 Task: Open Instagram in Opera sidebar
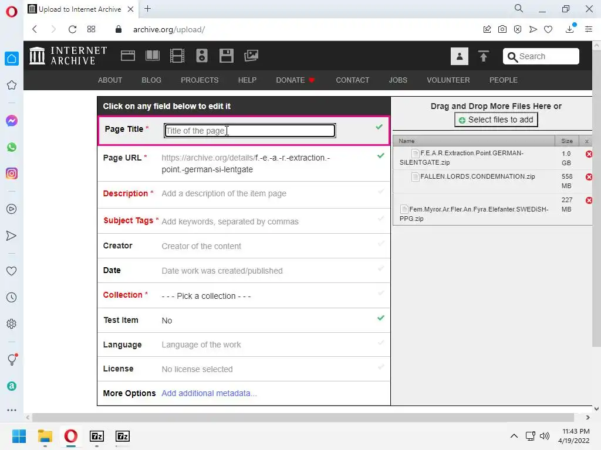(x=12, y=173)
